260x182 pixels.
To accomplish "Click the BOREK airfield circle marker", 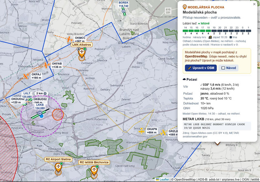I will click(123, 11).
